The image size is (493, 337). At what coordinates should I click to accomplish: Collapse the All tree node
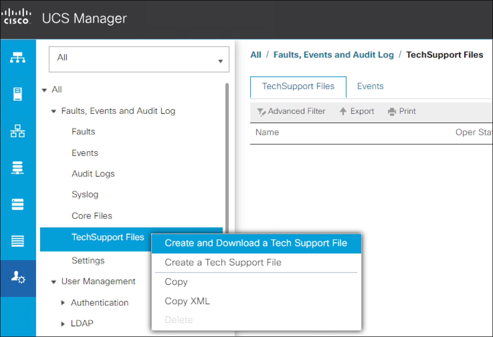pyautogui.click(x=44, y=90)
